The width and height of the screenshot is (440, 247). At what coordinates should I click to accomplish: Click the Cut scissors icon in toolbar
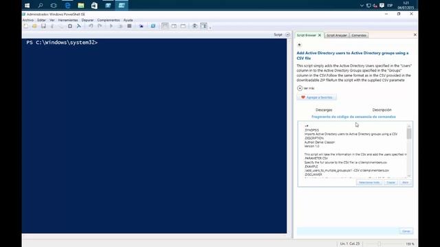click(52, 26)
